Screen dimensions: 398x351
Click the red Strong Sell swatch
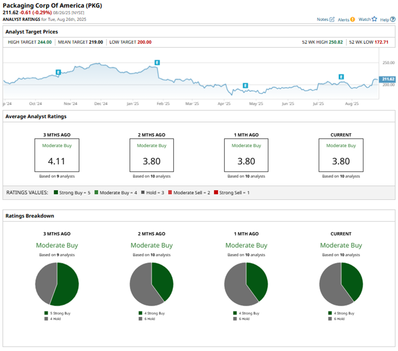[x=216, y=192]
